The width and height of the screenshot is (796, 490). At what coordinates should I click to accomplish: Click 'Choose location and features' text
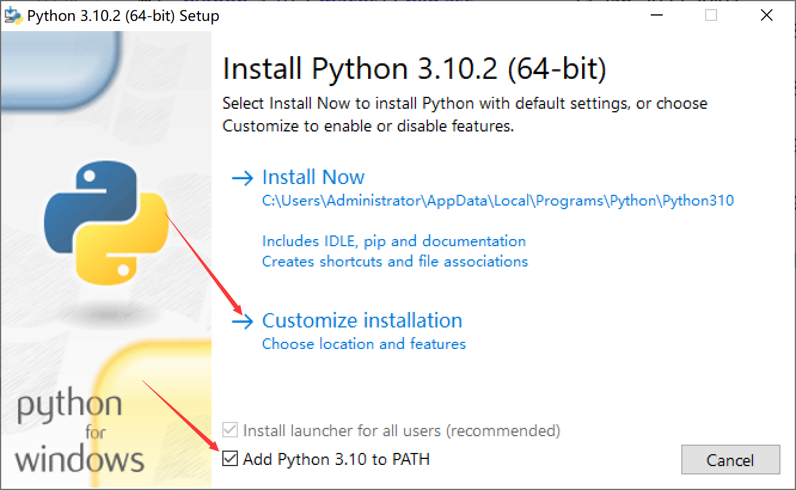pos(363,344)
